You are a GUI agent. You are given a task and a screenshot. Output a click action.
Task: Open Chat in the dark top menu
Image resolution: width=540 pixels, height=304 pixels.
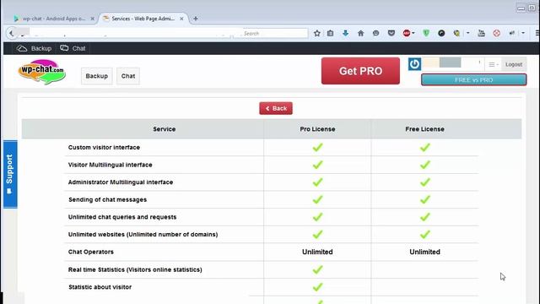(78, 49)
